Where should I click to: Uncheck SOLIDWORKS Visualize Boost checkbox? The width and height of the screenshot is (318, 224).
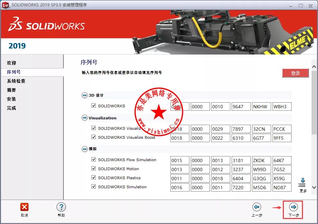click(93, 137)
